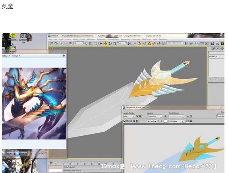Click the reference artwork in photo viewer
Image resolution: width=228 pixels, height=173 pixels.
click(34, 103)
